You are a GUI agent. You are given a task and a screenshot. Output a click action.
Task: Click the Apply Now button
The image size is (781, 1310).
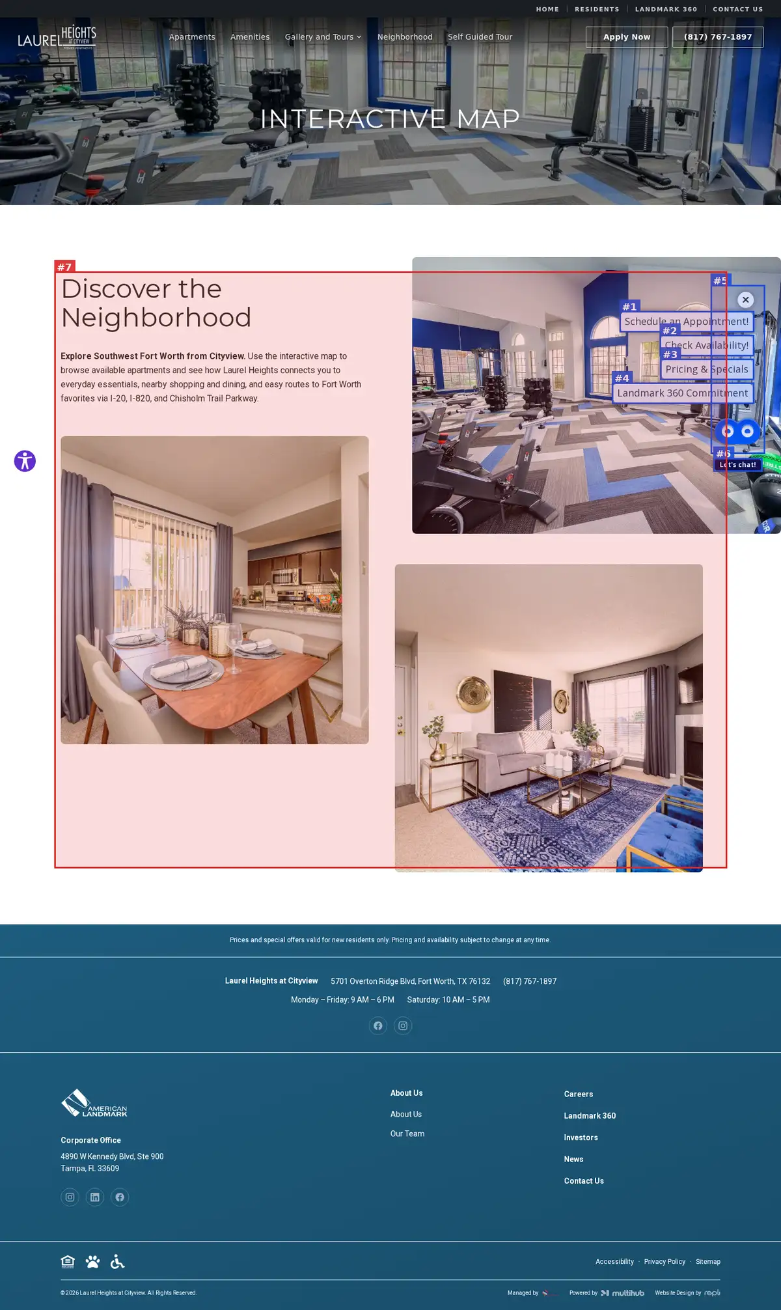pos(627,37)
